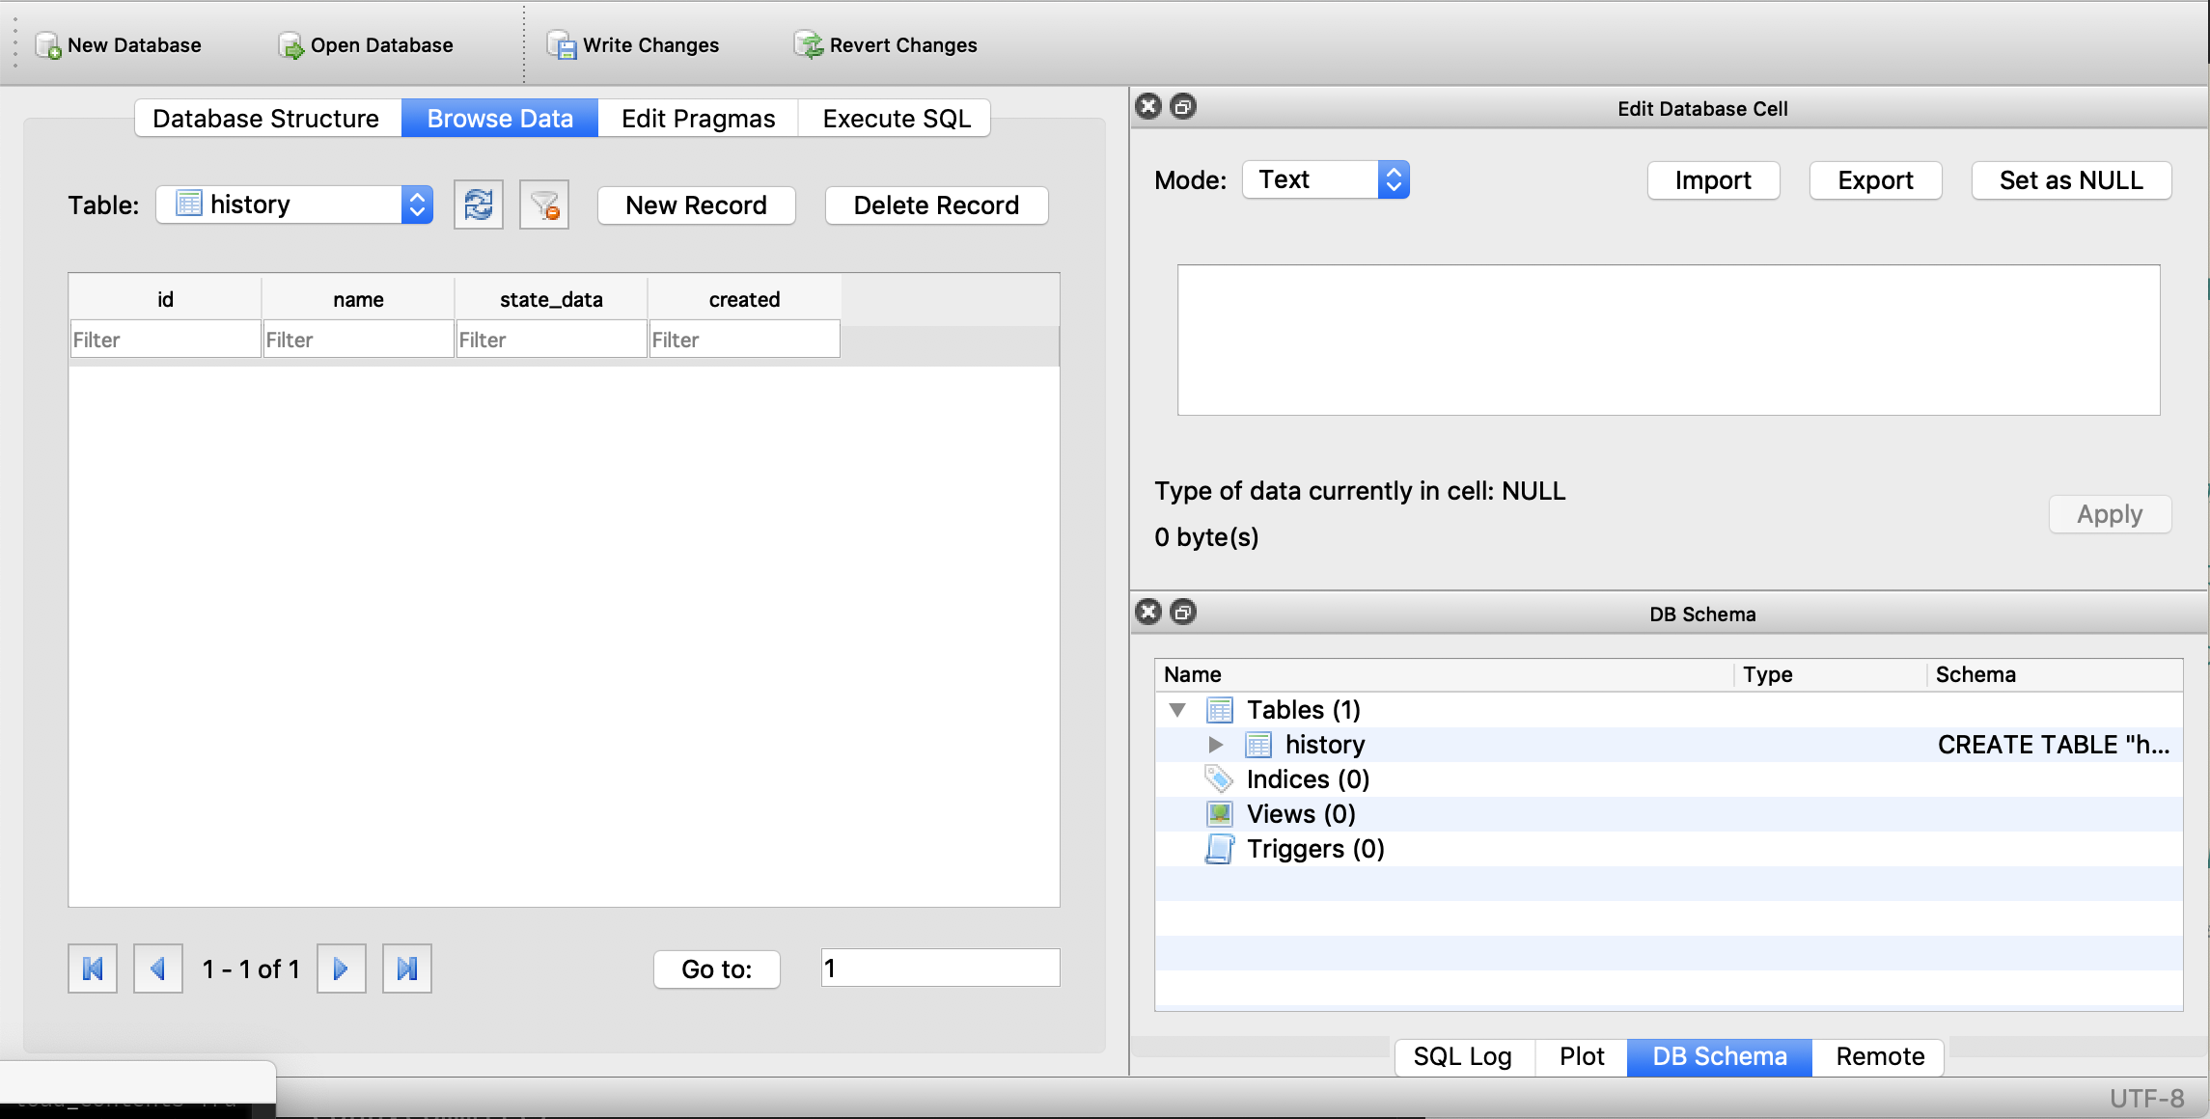Switch to the Database Structure tab

point(266,119)
